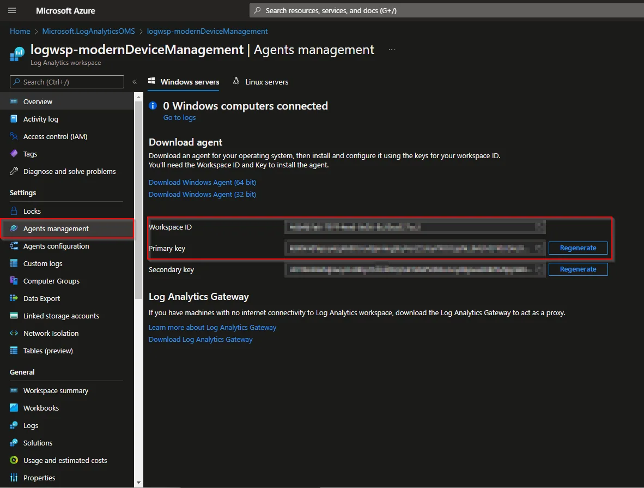Focus the top Azure search resources box
Viewport: 644px width, 488px height.
coord(446,10)
